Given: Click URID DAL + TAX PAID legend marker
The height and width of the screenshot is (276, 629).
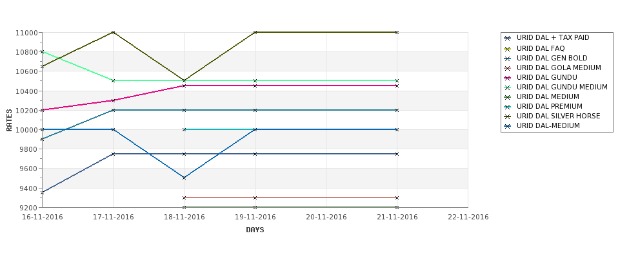Looking at the screenshot, I should 508,39.
